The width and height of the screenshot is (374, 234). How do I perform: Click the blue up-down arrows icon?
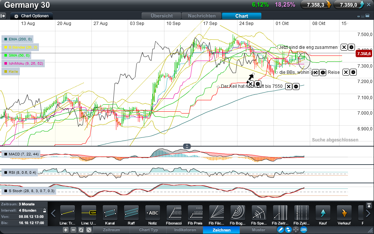[x=288, y=230]
